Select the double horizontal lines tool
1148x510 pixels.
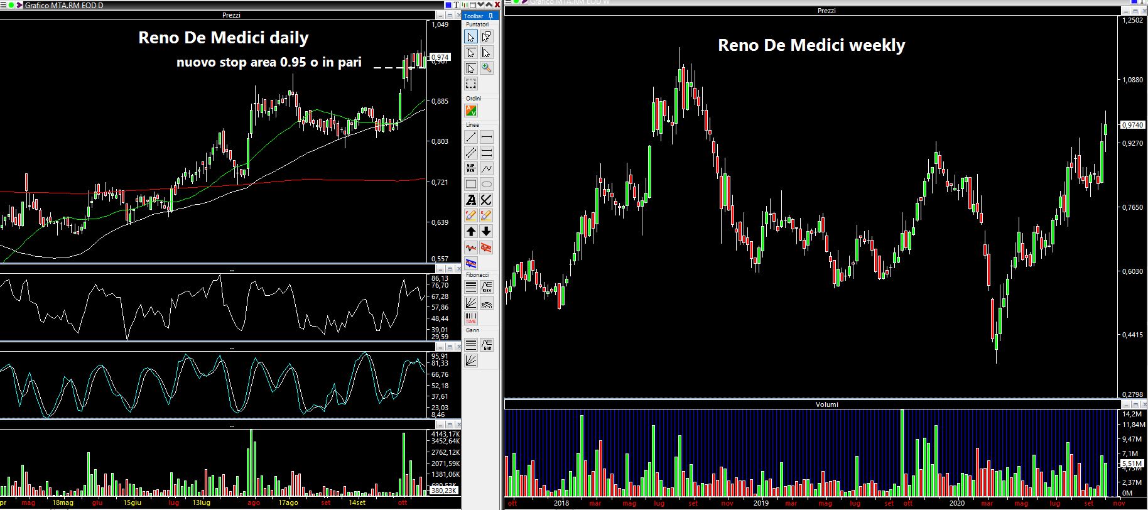[487, 153]
